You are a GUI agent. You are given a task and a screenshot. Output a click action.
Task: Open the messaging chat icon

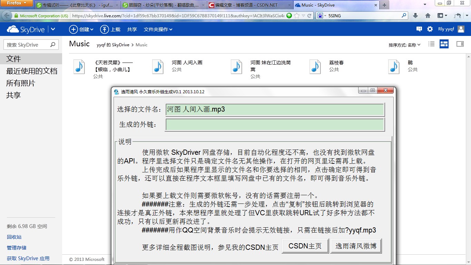[x=419, y=29]
